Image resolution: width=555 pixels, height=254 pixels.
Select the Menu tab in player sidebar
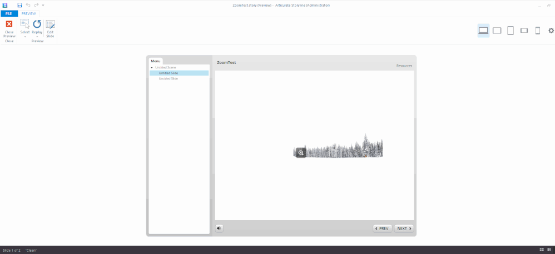coord(156,61)
